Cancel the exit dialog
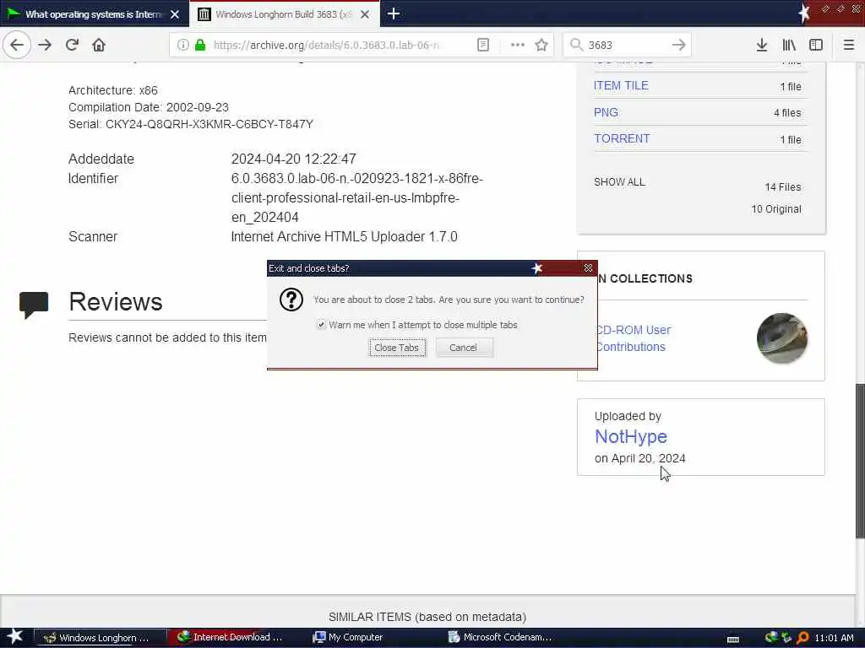 pyautogui.click(x=464, y=348)
